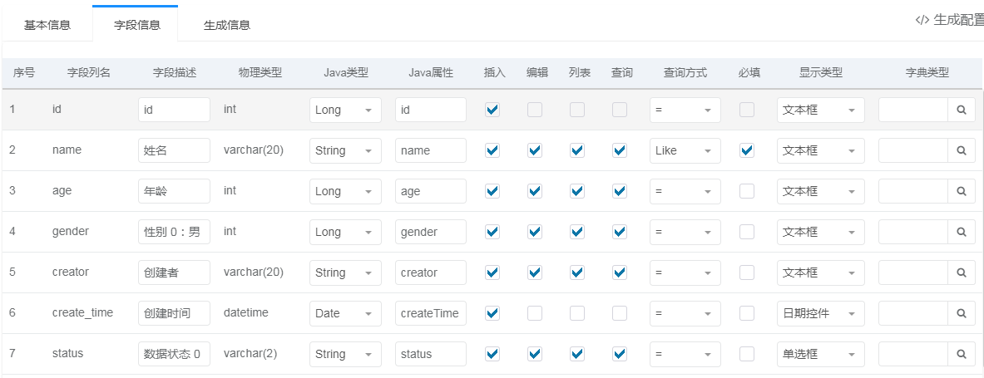The image size is (984, 378).
Task: Click the dictionary search icon in the status row
Action: (961, 354)
